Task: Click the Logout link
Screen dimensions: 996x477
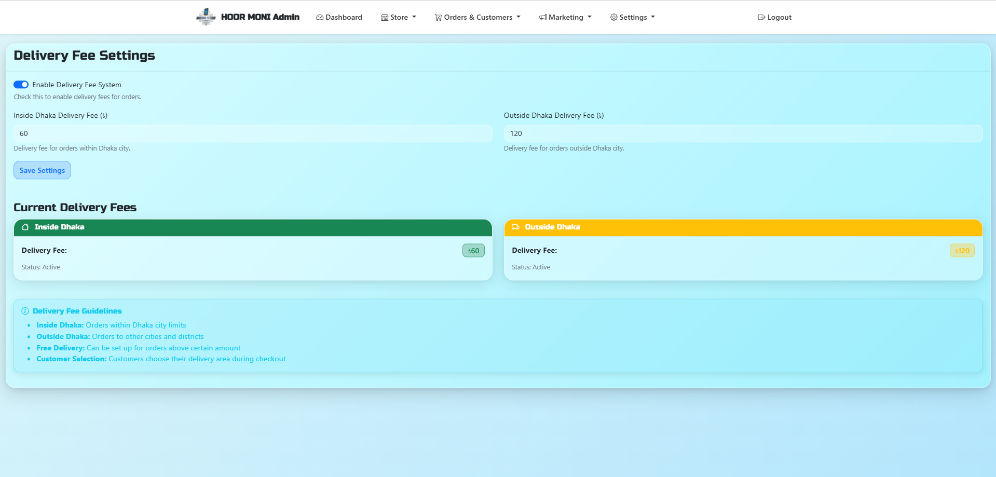Action: click(x=774, y=17)
